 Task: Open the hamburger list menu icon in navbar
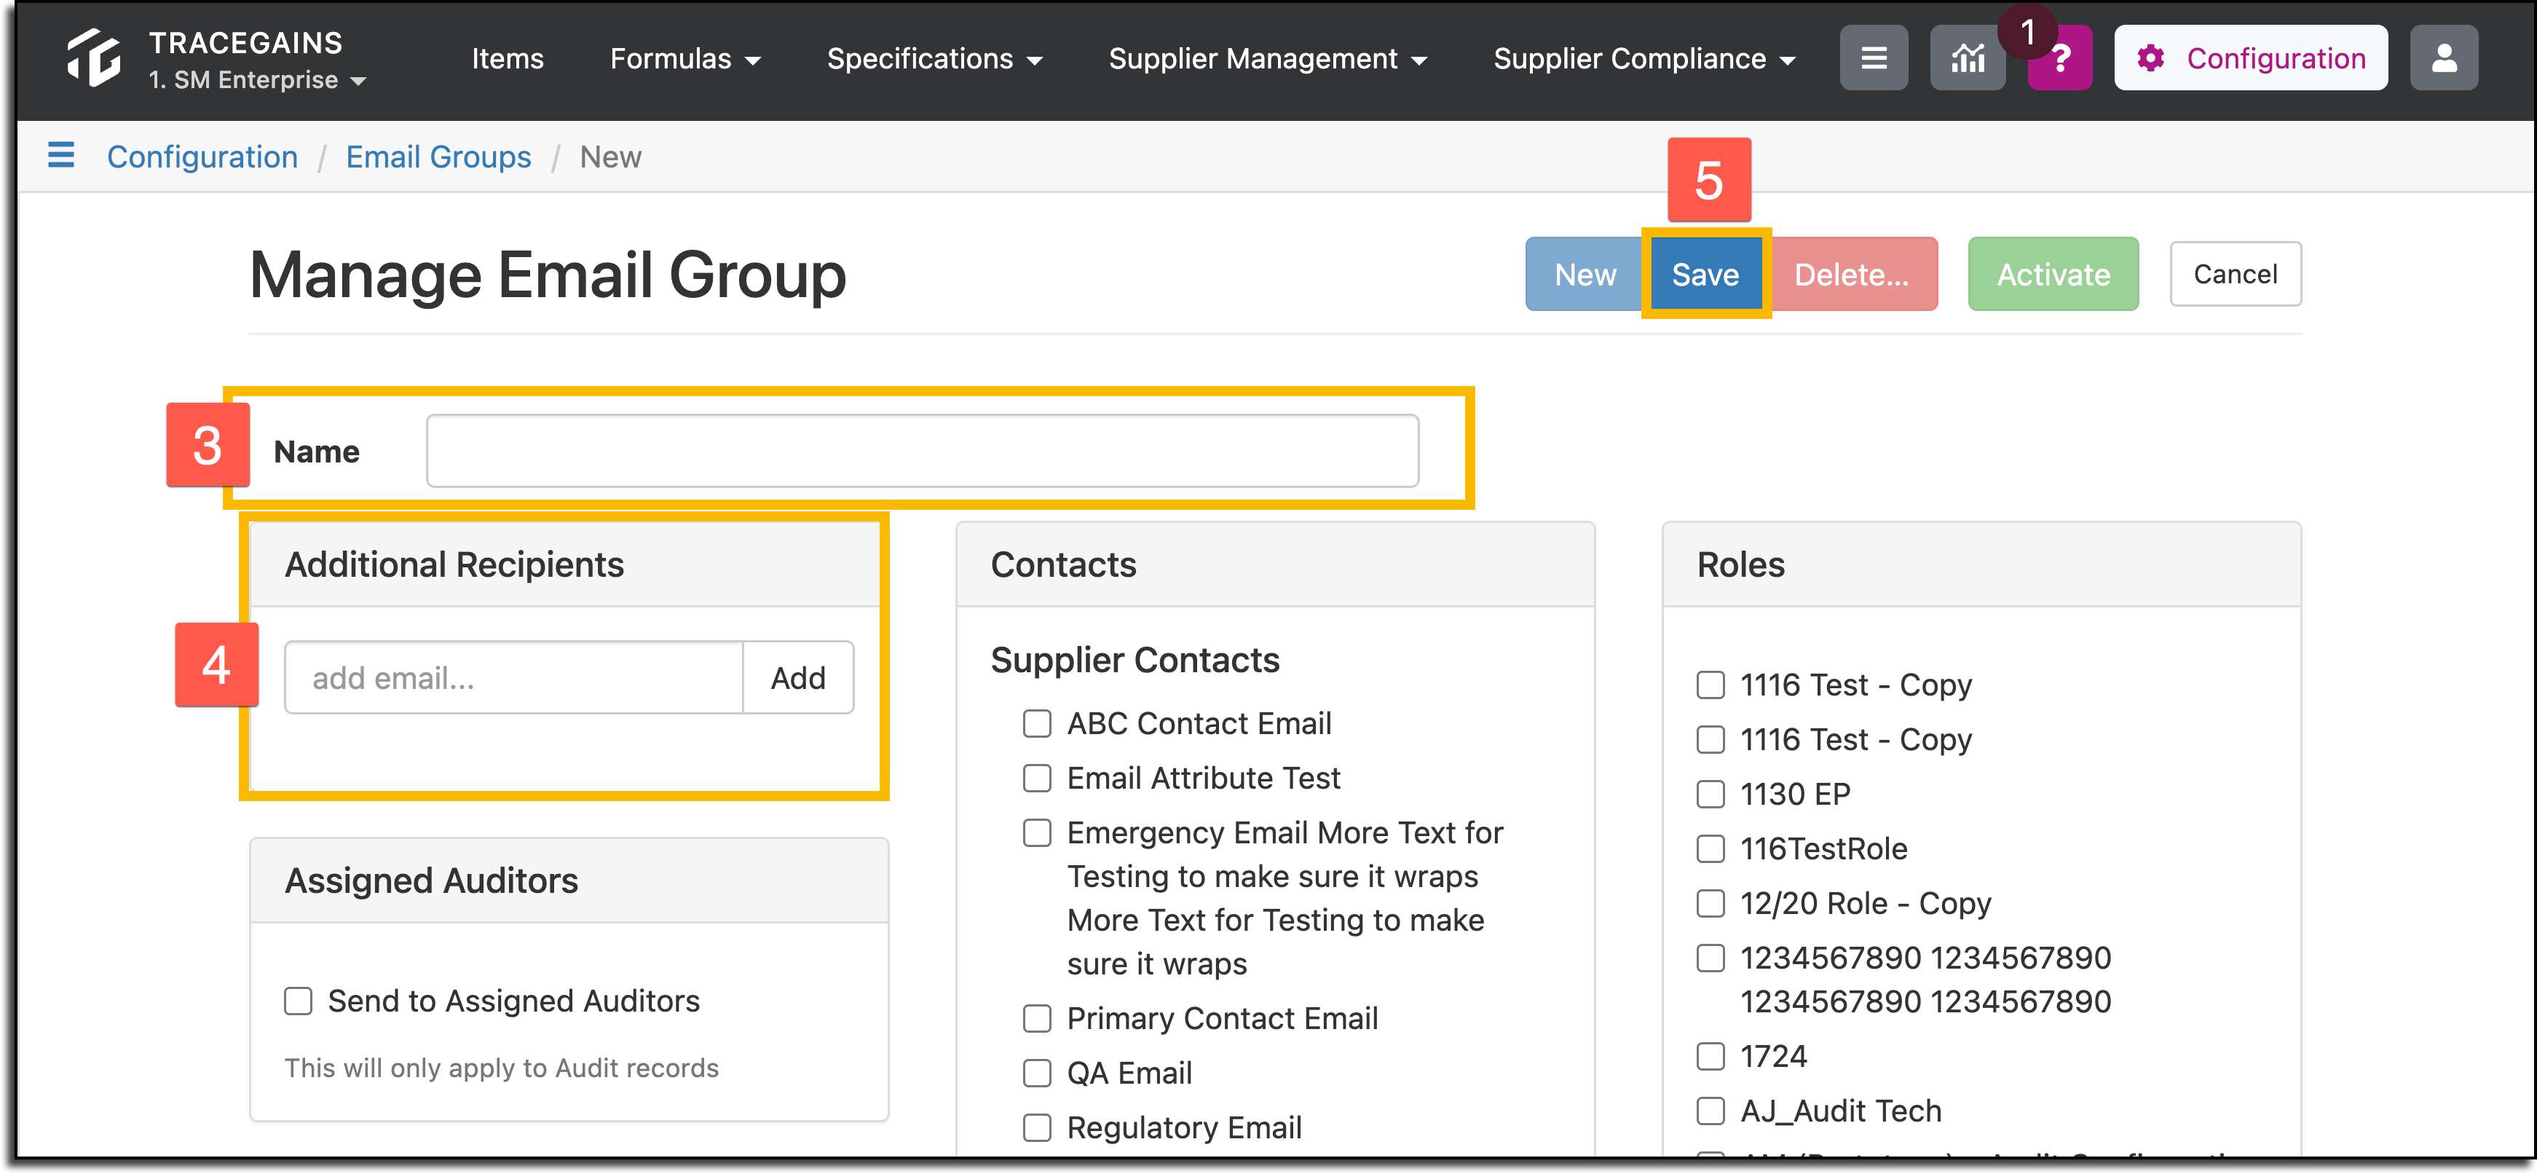pyautogui.click(x=1873, y=58)
